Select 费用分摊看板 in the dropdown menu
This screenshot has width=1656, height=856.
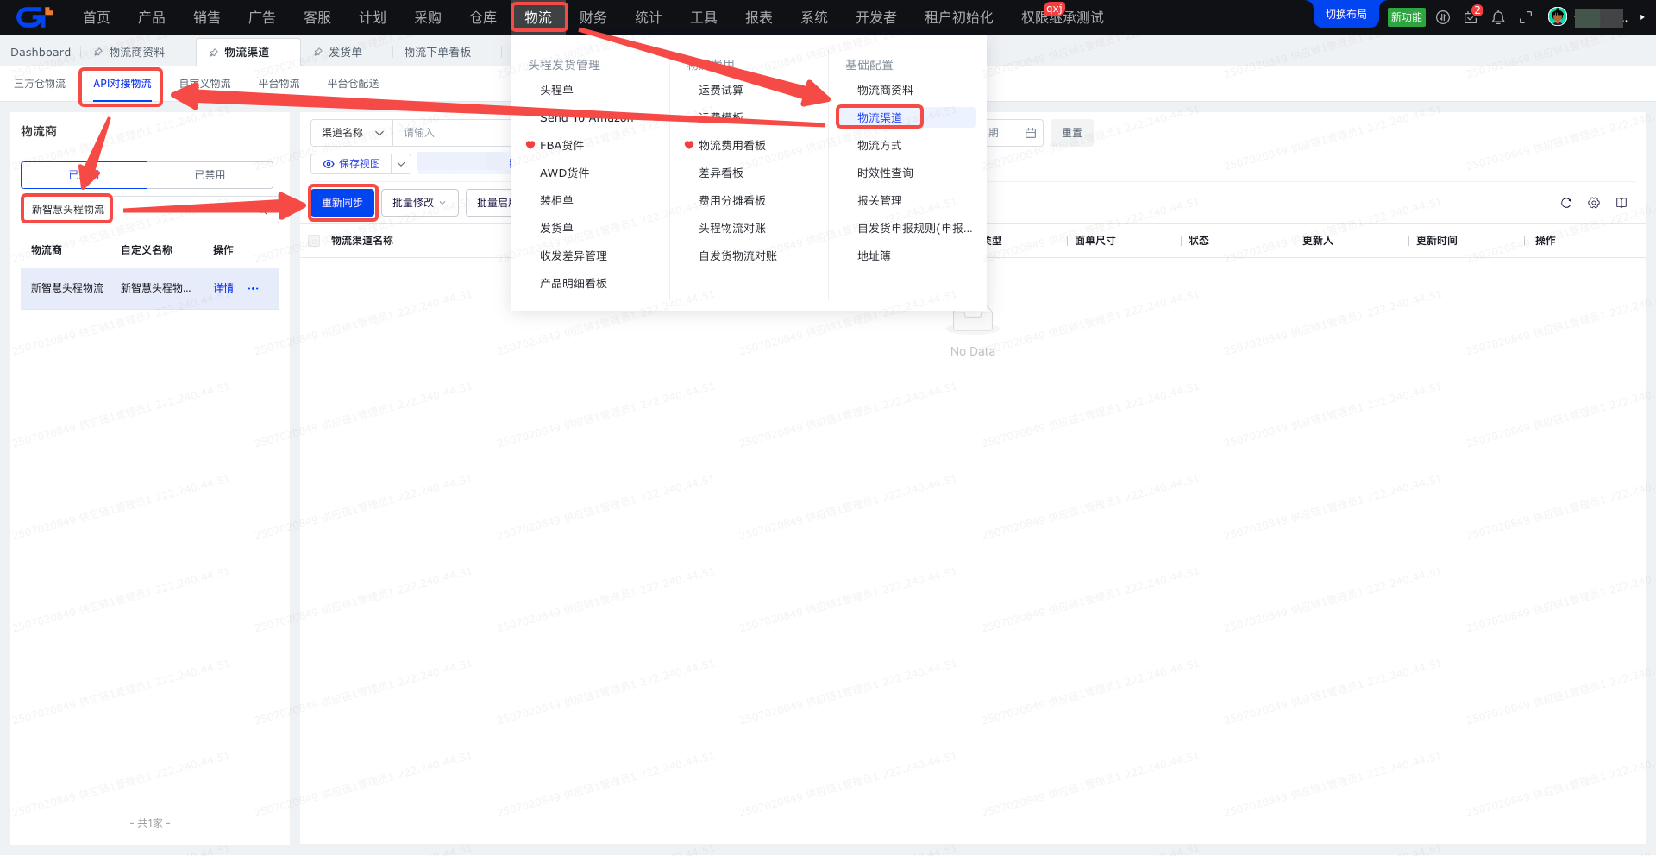coord(732,200)
